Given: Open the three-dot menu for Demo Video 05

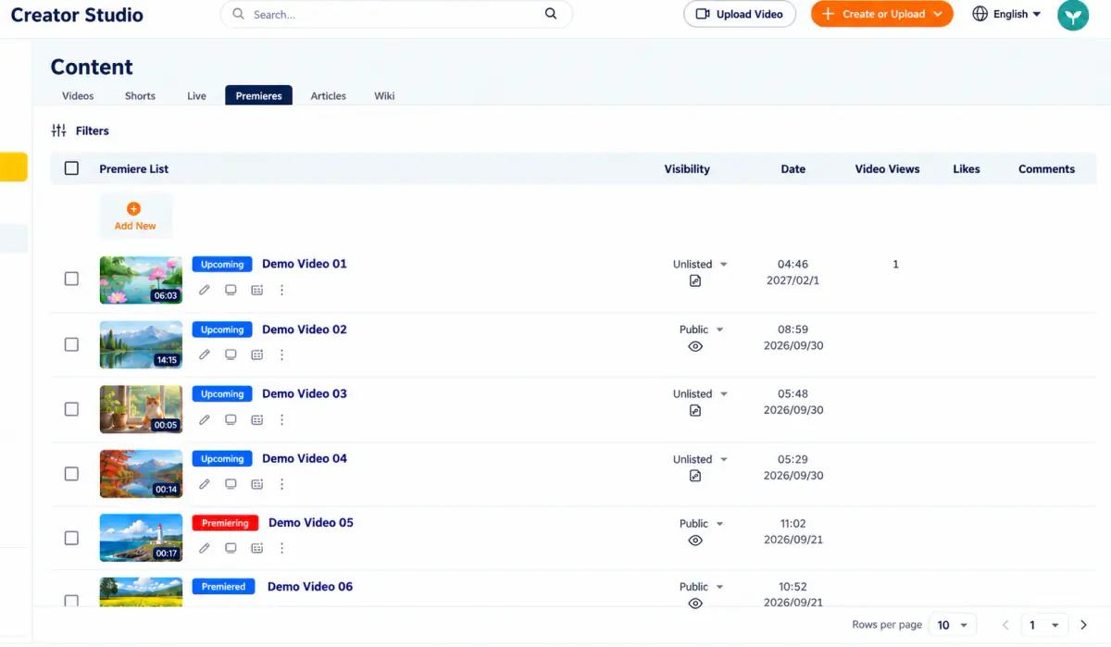Looking at the screenshot, I should tap(282, 548).
